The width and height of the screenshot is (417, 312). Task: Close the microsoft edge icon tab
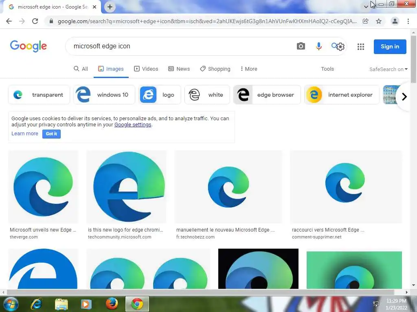click(94, 7)
